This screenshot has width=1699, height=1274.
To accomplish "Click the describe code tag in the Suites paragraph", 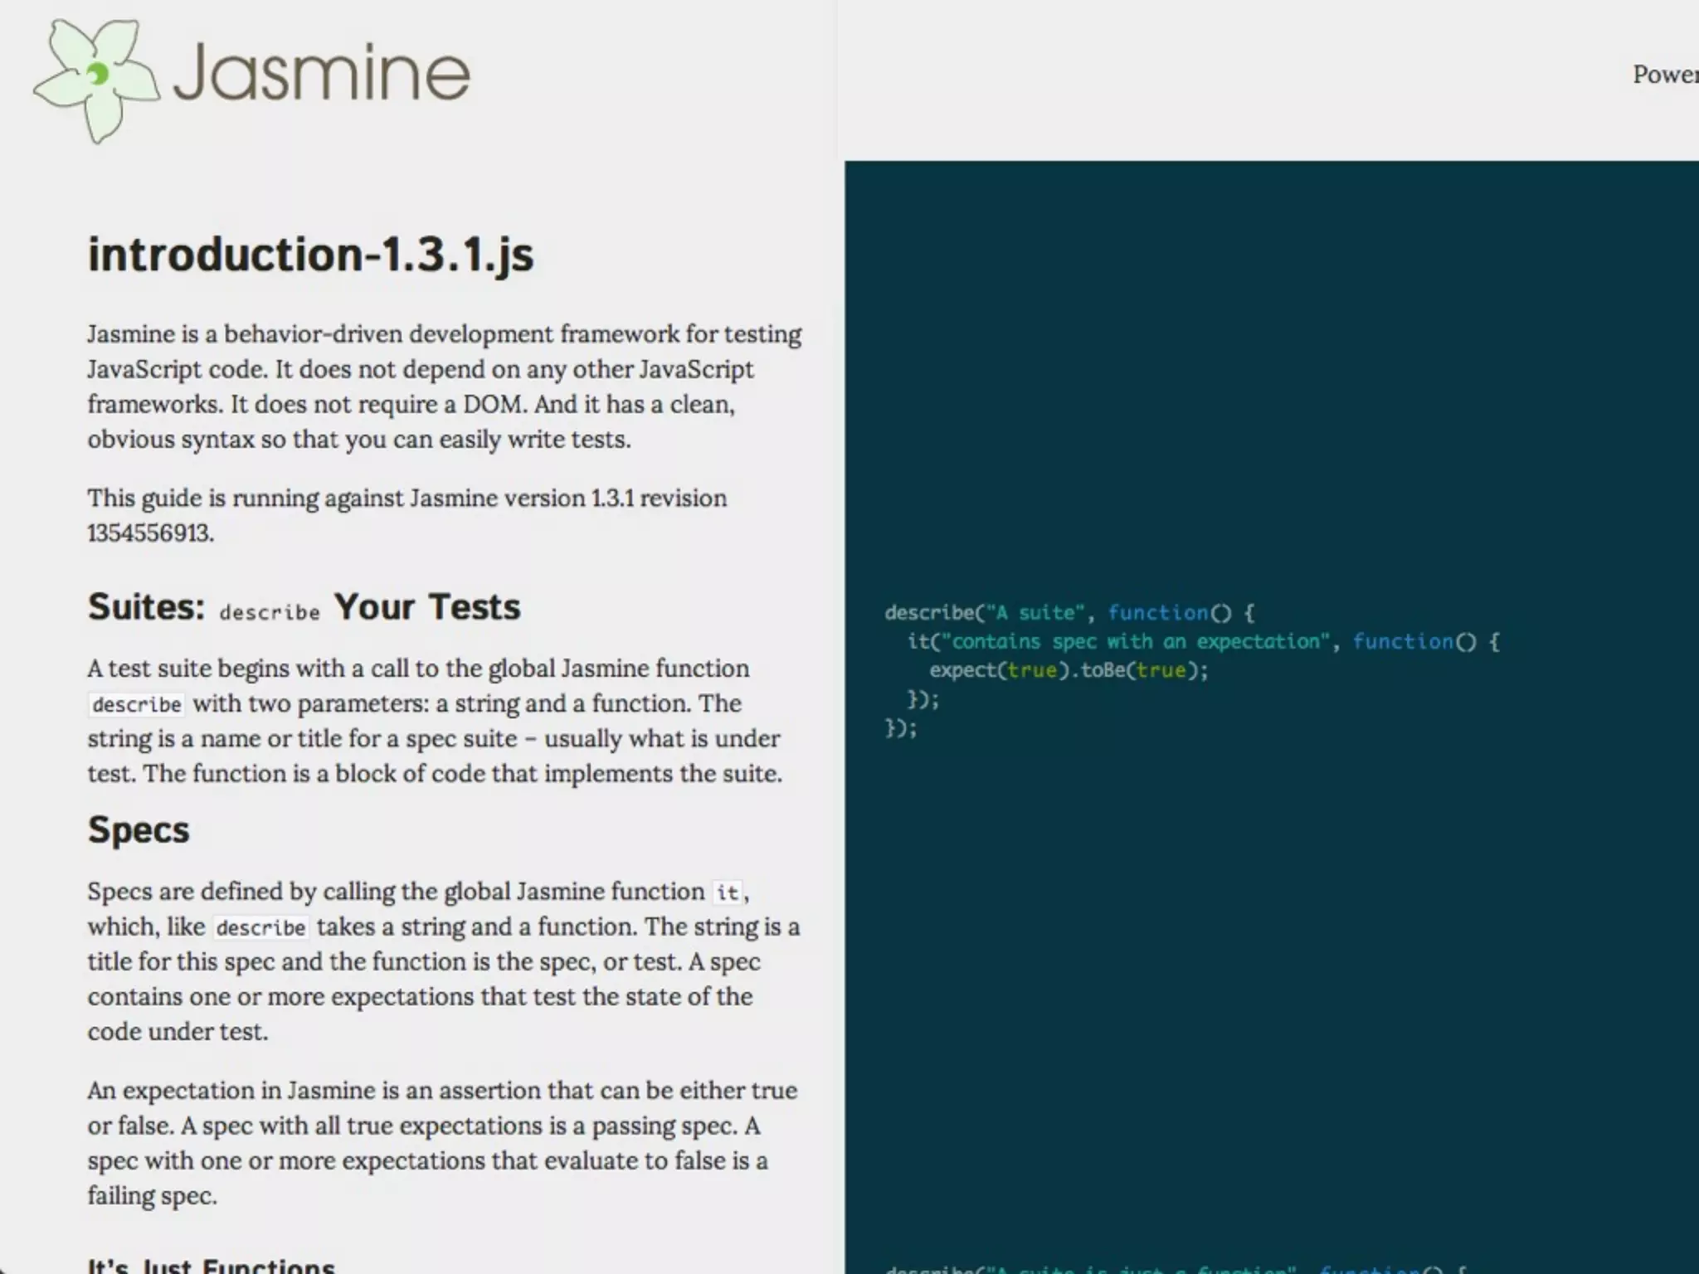I will [137, 705].
